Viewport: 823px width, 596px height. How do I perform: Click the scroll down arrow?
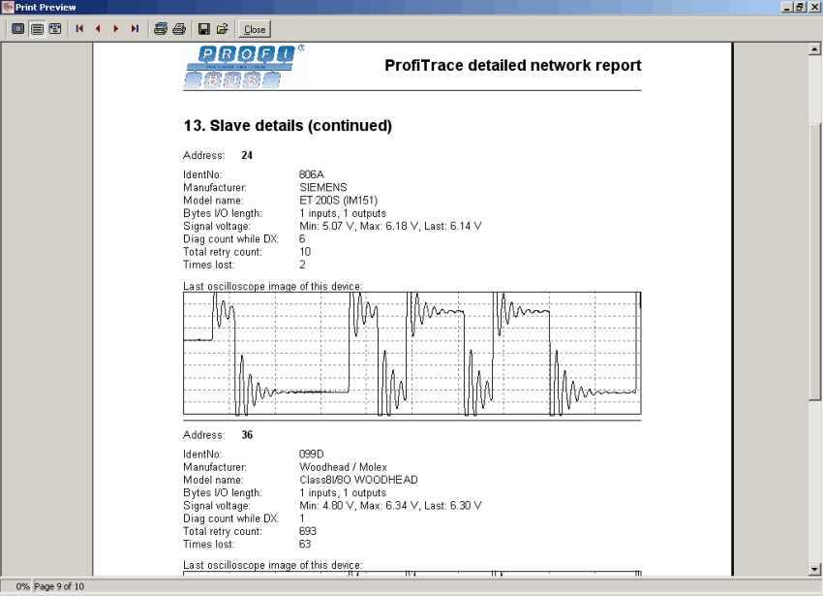814,569
